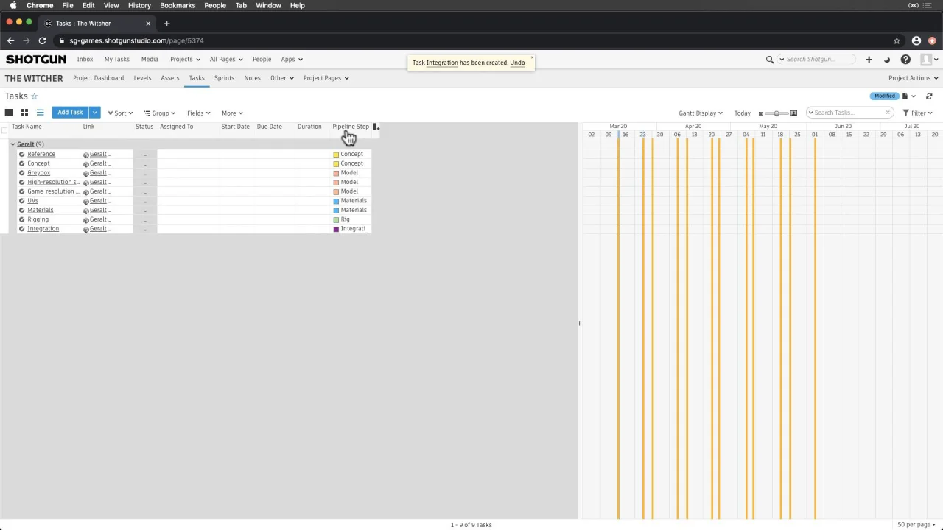Open the page save options arrow beside Modified
Screen dimensions: 943x530
point(914,96)
